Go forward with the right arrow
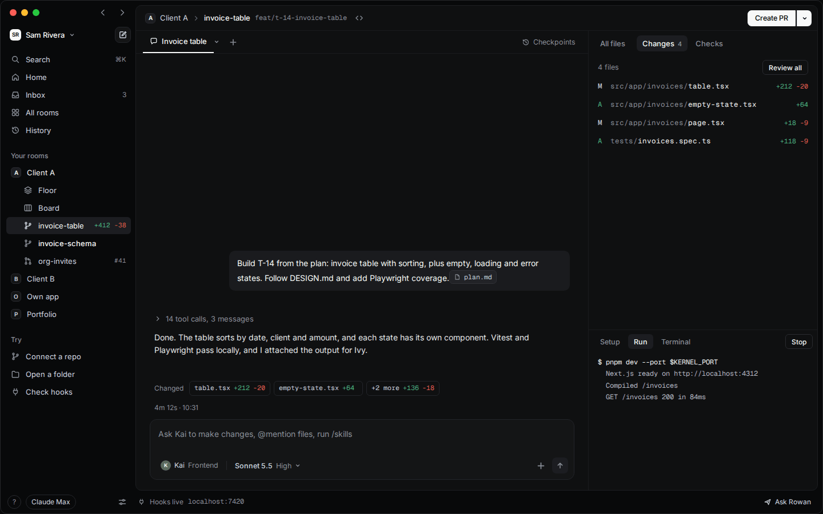 pyautogui.click(x=122, y=13)
